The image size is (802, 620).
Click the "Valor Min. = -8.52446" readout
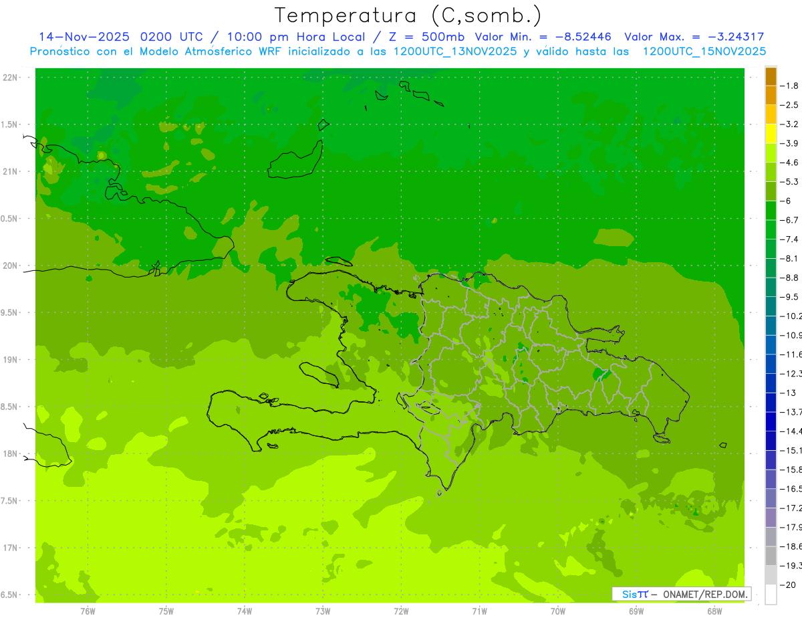tap(545, 37)
